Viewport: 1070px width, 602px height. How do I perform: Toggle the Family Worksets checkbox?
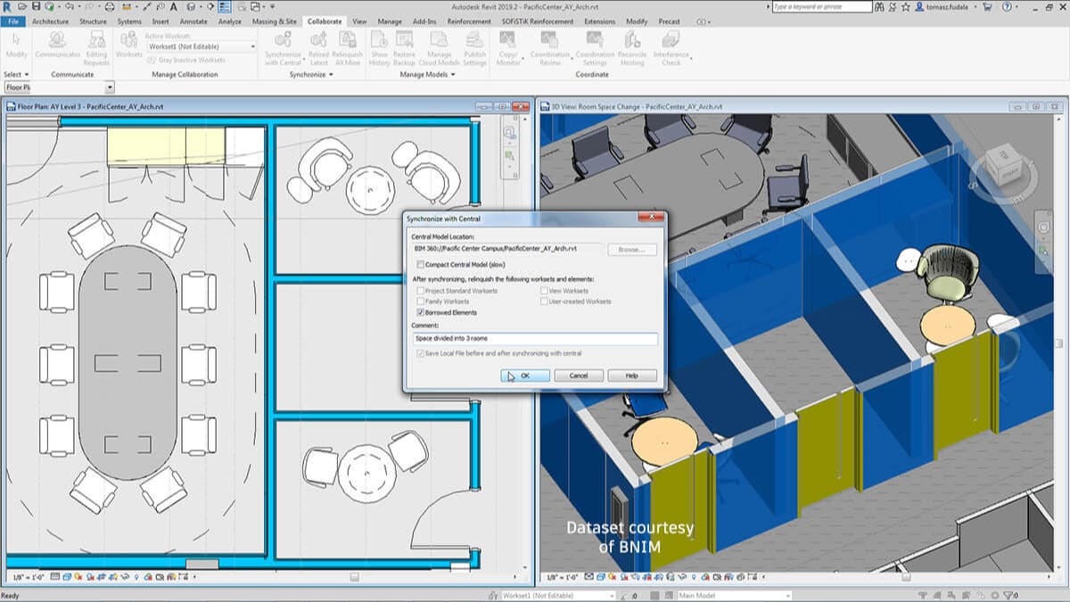419,301
